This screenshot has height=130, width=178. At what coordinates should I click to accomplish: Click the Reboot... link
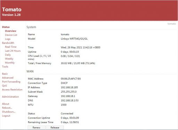[x=7, y=108]
